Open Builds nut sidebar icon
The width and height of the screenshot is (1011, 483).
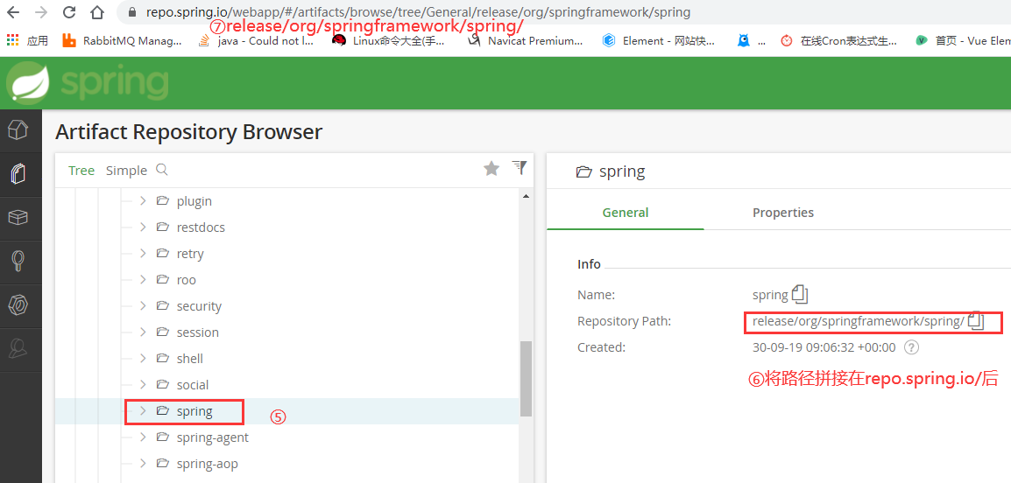(x=18, y=304)
